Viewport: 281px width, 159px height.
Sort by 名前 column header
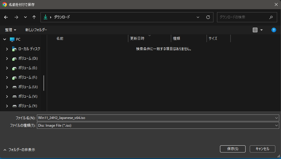point(60,38)
